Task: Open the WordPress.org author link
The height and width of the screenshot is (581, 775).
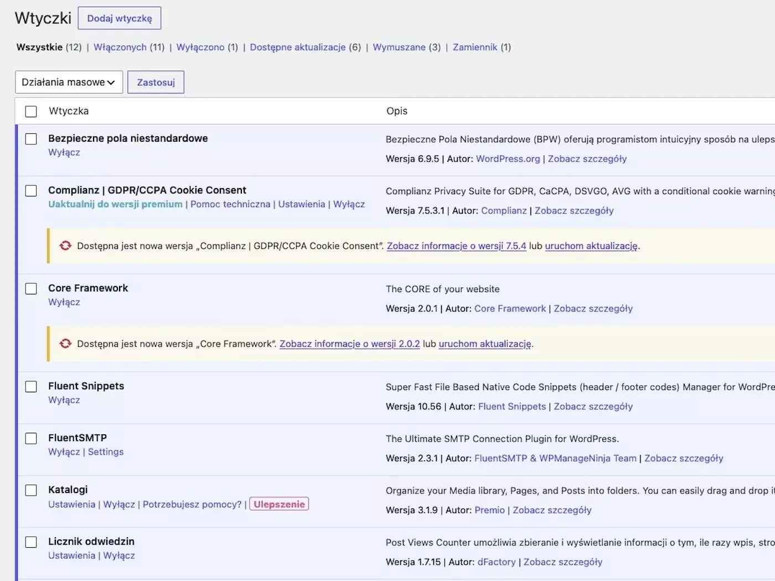Action: coord(508,159)
